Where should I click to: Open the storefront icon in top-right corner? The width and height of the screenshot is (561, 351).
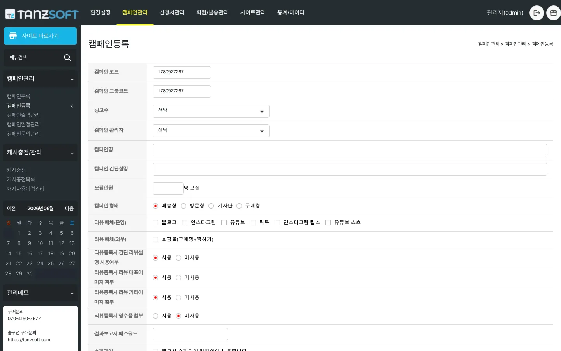554,13
